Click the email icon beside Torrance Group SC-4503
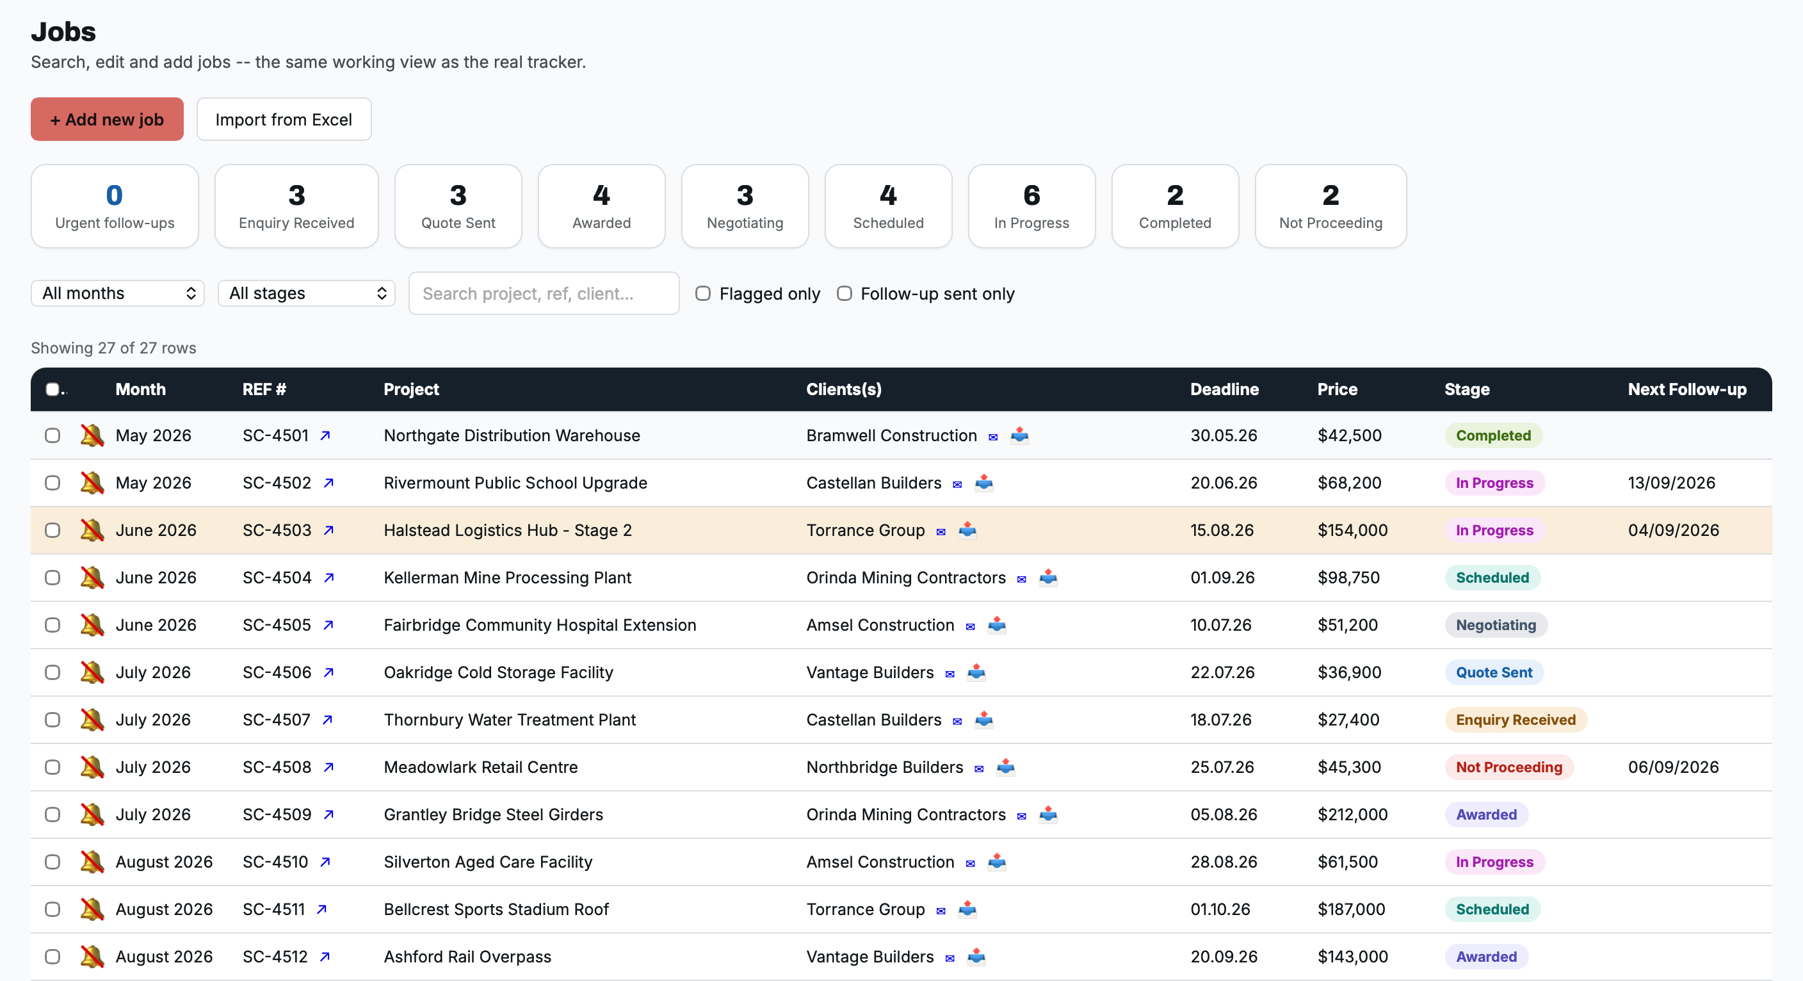Screen dimensions: 1803x981 [x=941, y=531]
